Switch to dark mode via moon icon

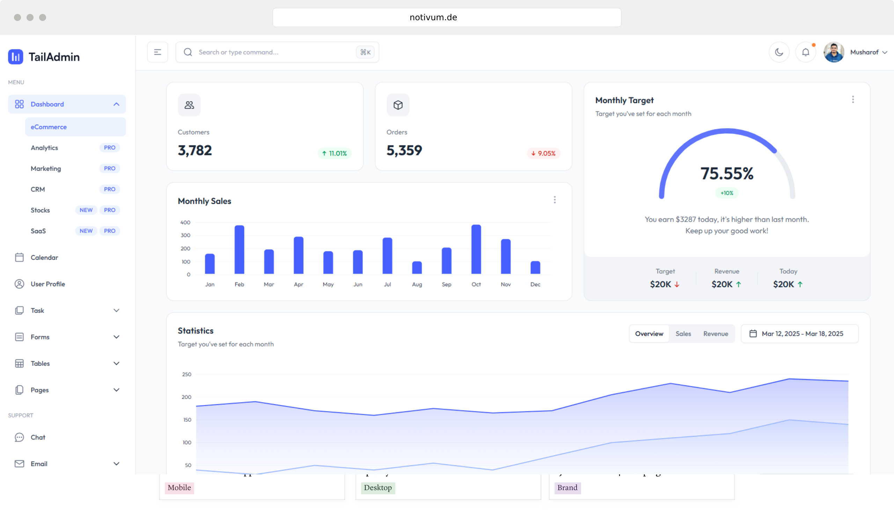coord(779,52)
